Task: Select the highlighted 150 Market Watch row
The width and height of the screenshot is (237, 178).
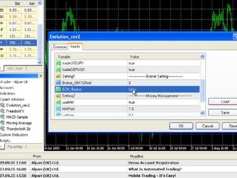Action: [18, 43]
